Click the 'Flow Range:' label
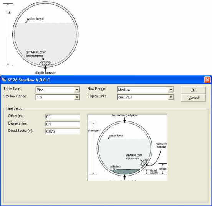Viewport: 212px width, 206px height. 96,89
